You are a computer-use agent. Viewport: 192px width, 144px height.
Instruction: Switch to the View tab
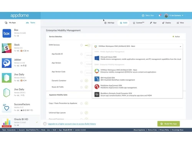pos(180,23)
